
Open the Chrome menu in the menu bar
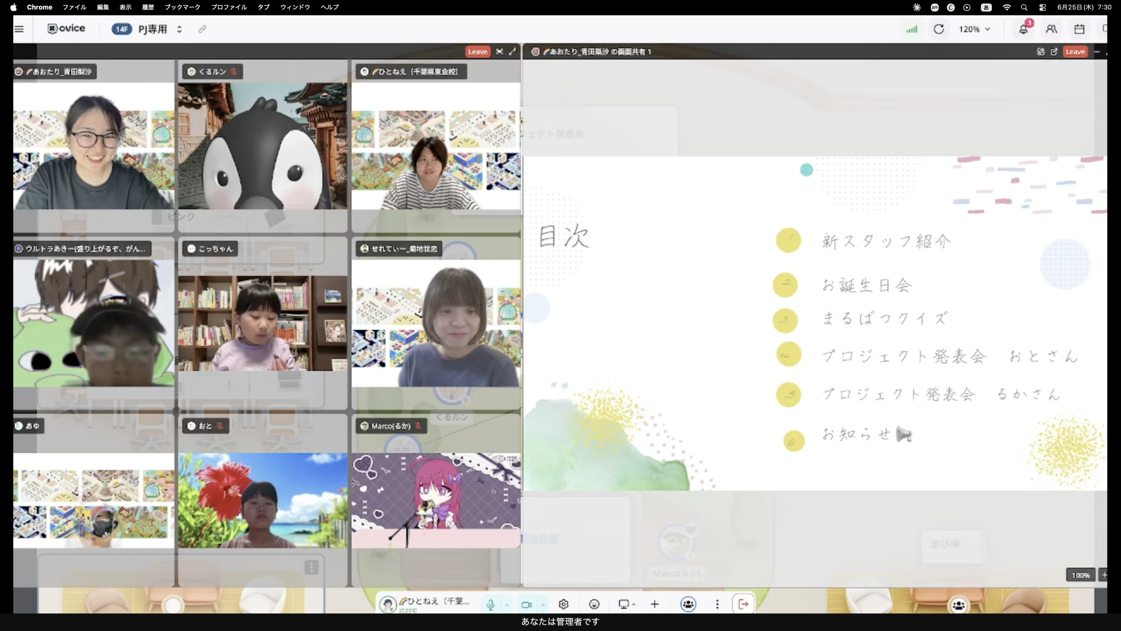39,7
